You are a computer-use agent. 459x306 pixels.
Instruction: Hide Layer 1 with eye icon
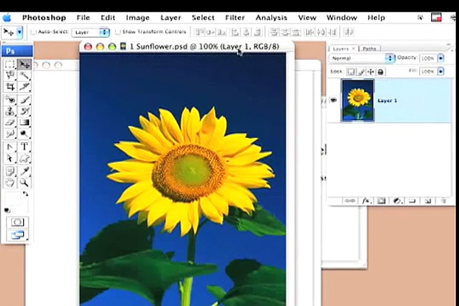[x=334, y=100]
